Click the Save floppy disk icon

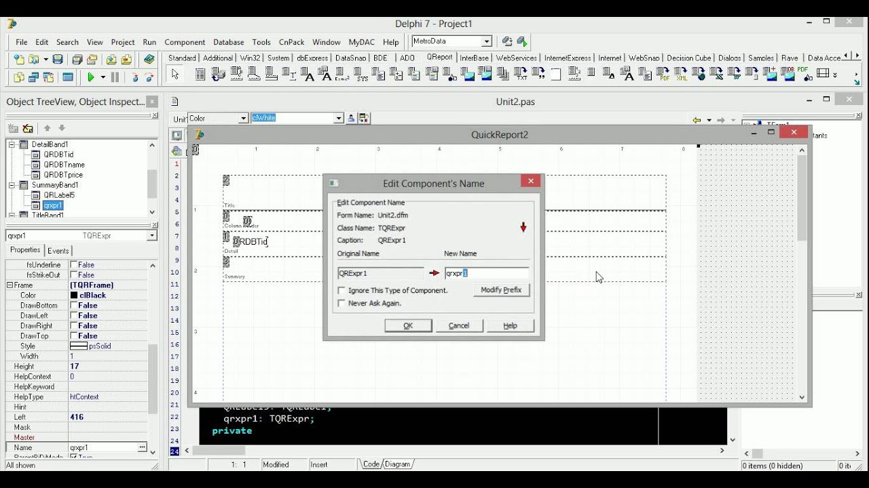(x=58, y=60)
